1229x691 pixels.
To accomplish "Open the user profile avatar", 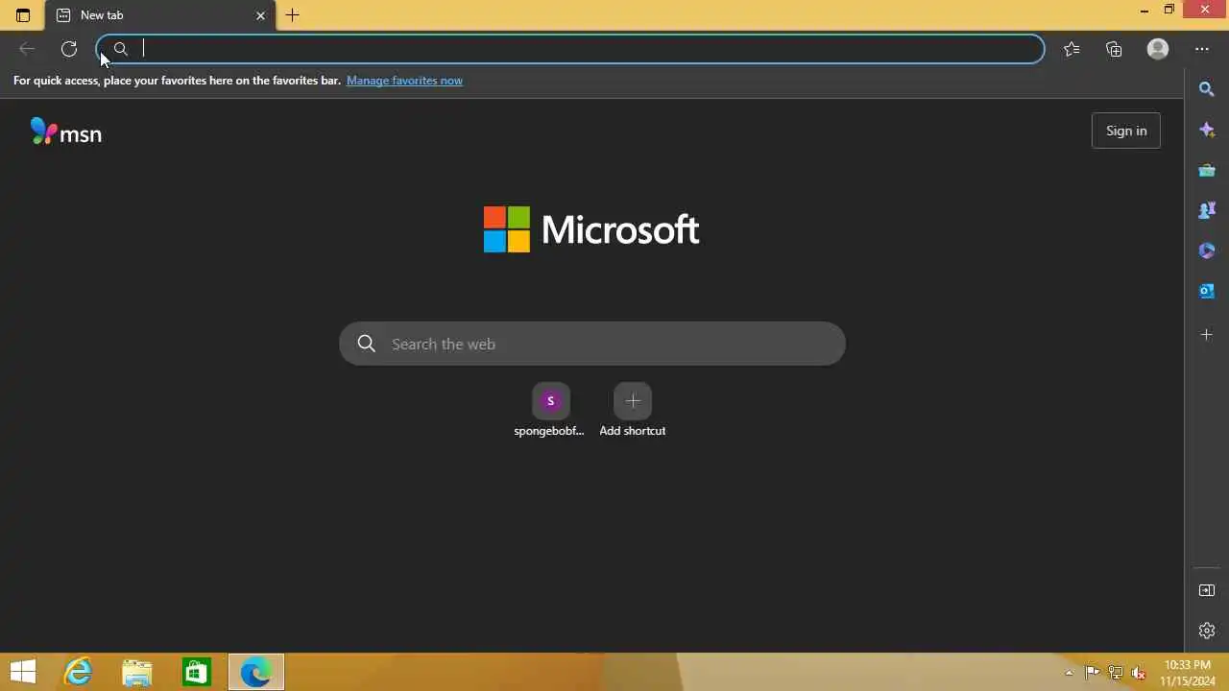I will pyautogui.click(x=1158, y=49).
